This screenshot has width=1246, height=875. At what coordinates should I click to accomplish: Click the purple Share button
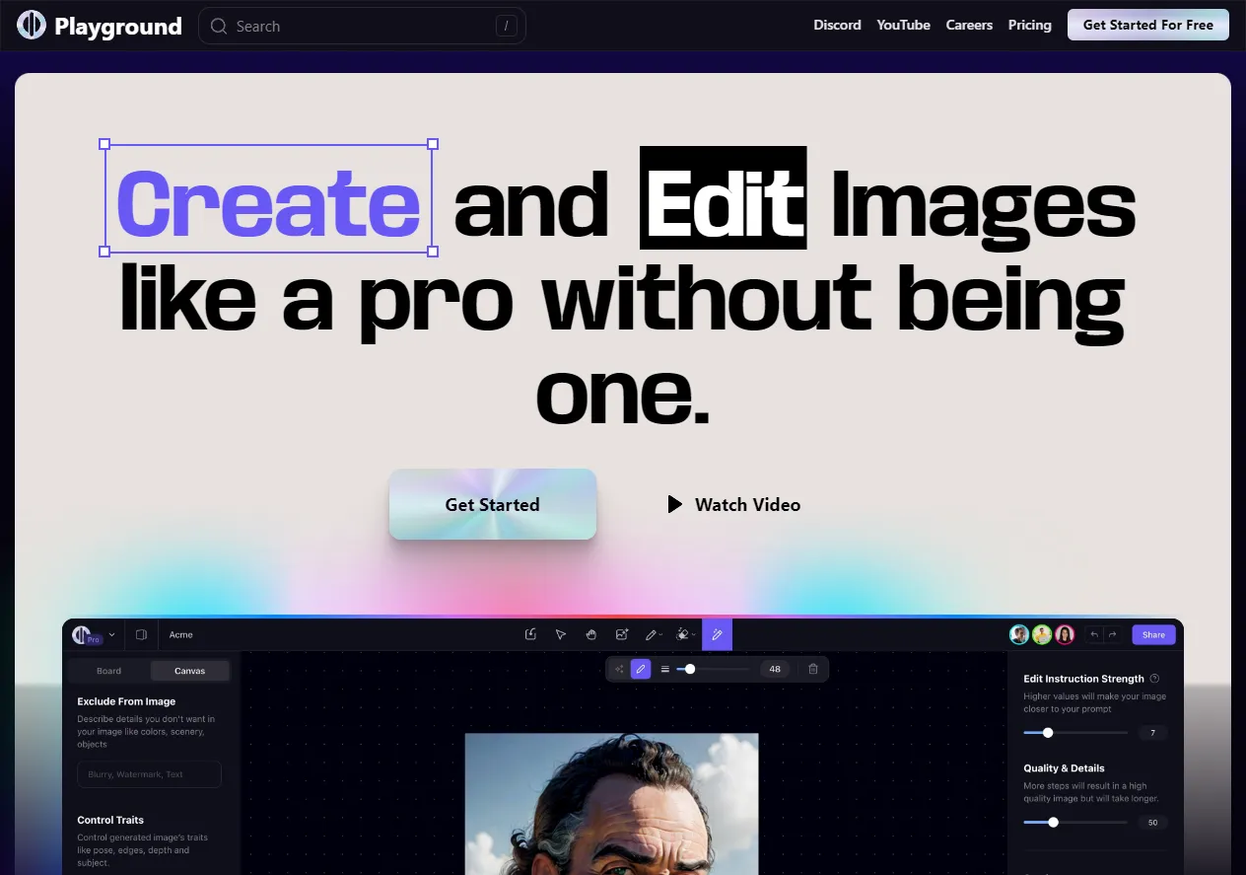tap(1153, 634)
